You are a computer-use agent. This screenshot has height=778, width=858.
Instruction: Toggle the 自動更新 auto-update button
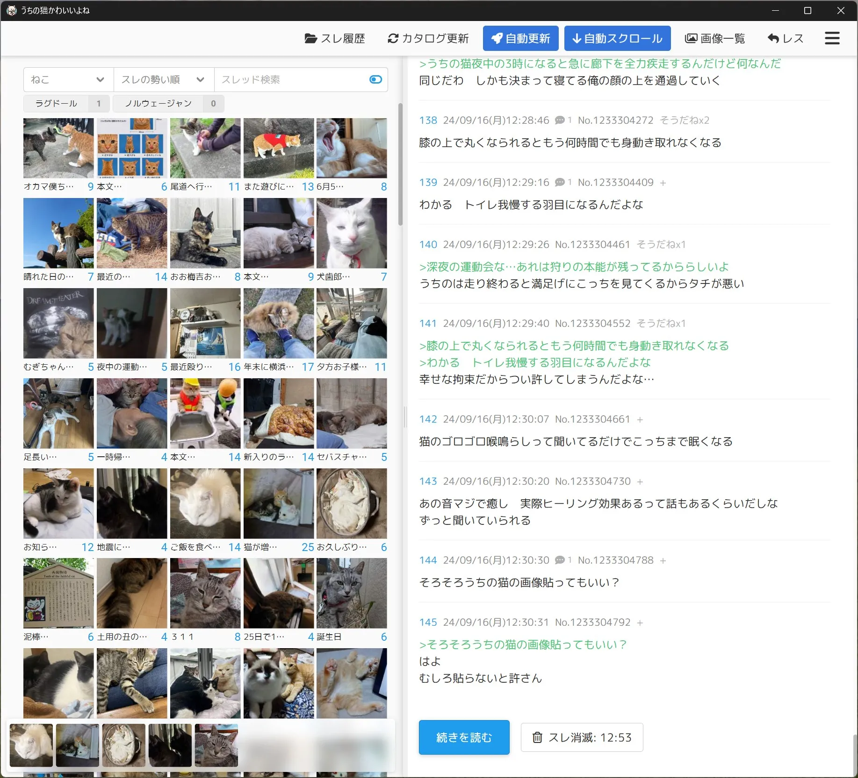tap(520, 38)
